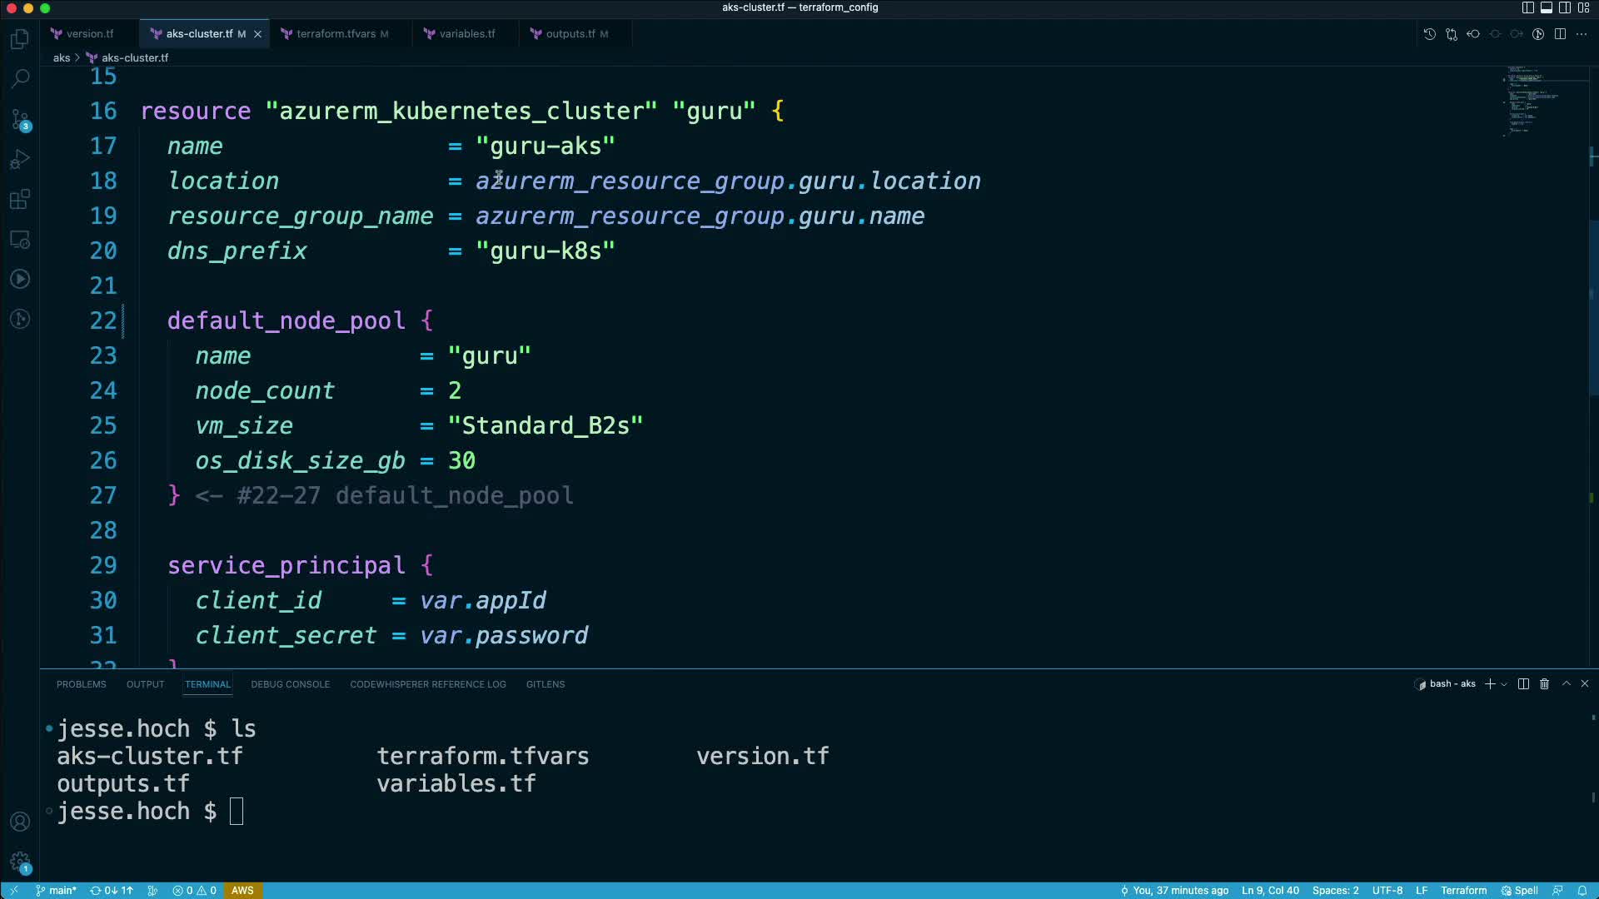1599x899 pixels.
Task: Open the Extensions sidebar icon
Action: tap(20, 200)
